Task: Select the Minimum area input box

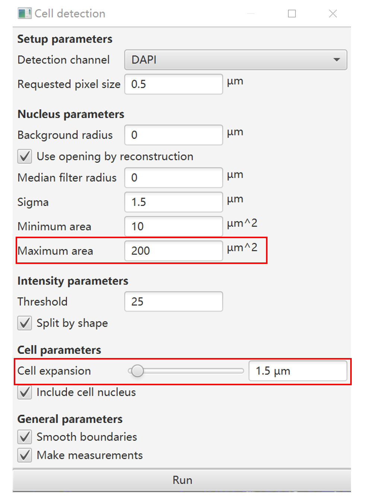Action: point(173,227)
